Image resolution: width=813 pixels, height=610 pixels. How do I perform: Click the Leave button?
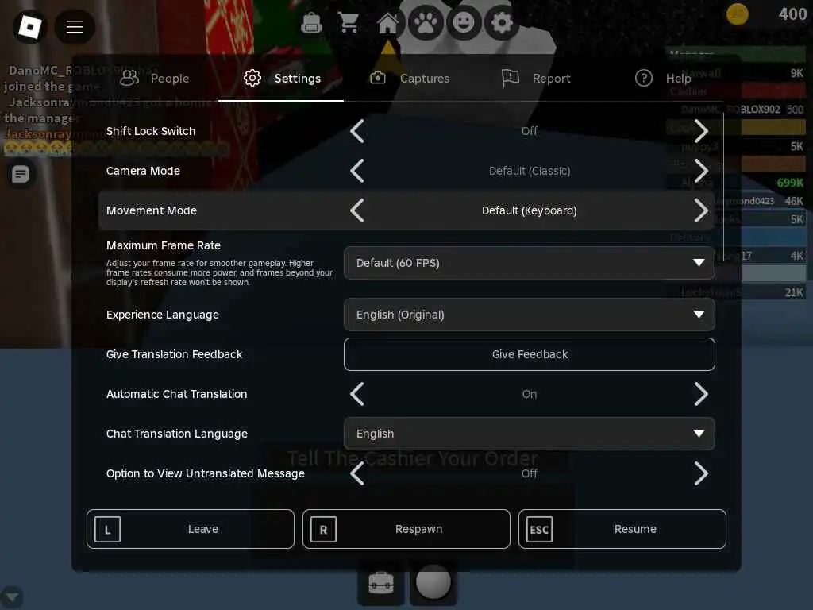pyautogui.click(x=191, y=529)
